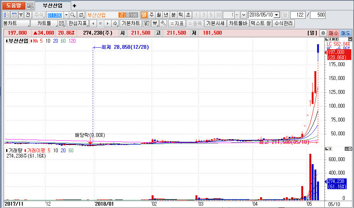Viewport: 354px width, 208px height.
Task: Click the gear icon next to 매수
Action: (323, 33)
